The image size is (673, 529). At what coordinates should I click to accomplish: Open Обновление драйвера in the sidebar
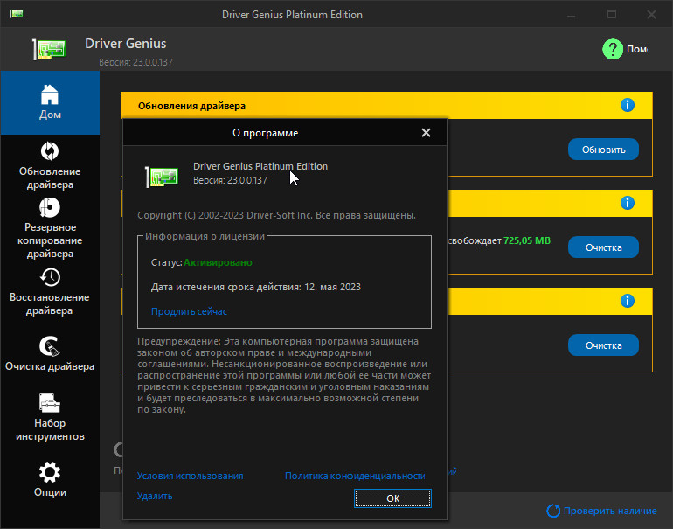coord(50,165)
